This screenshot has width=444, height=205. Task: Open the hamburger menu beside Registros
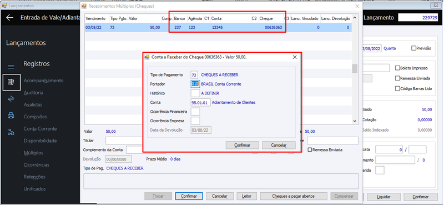11,67
